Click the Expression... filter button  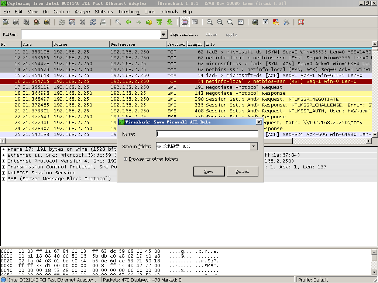(x=184, y=34)
